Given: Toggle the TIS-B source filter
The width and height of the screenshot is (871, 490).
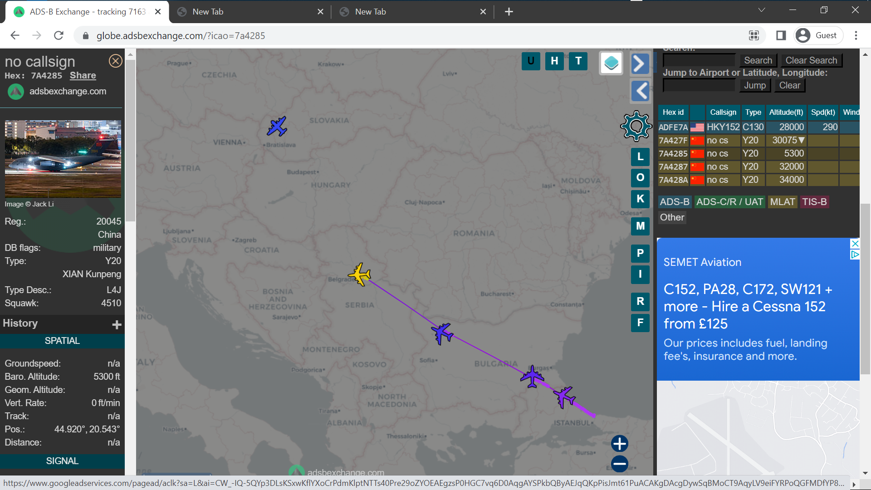Looking at the screenshot, I should click(814, 202).
